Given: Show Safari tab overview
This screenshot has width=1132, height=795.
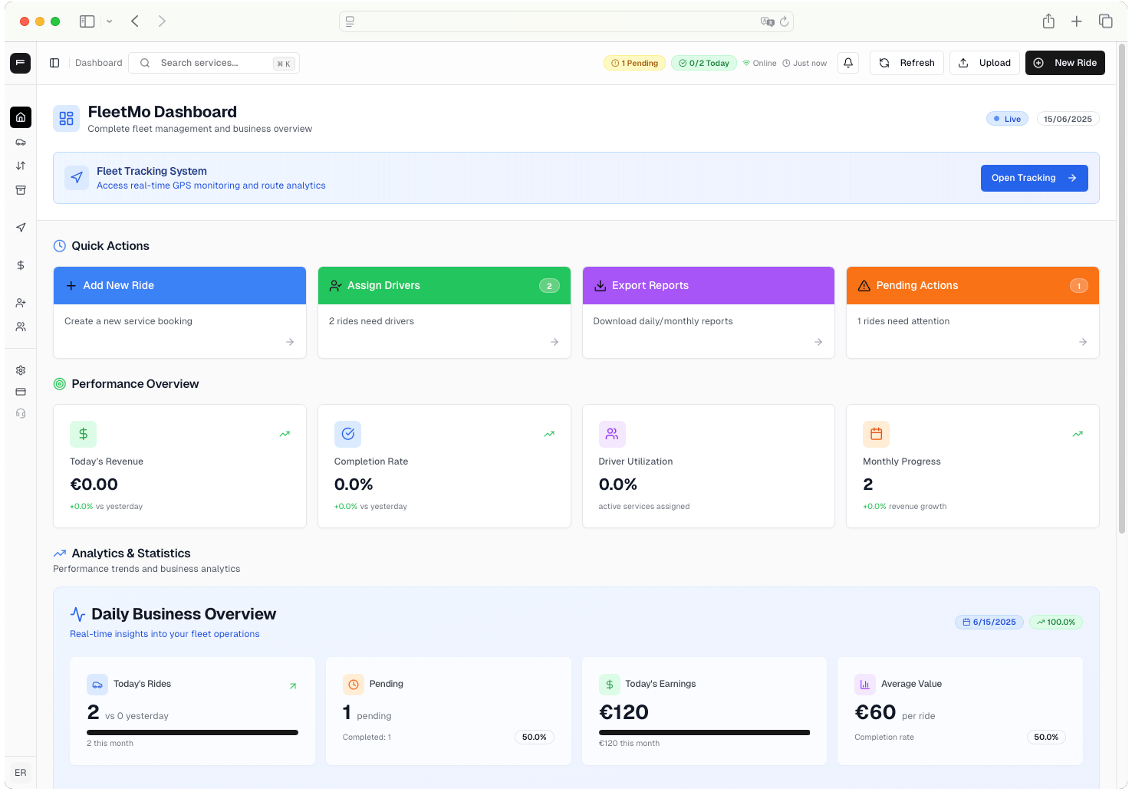Looking at the screenshot, I should pyautogui.click(x=1106, y=21).
